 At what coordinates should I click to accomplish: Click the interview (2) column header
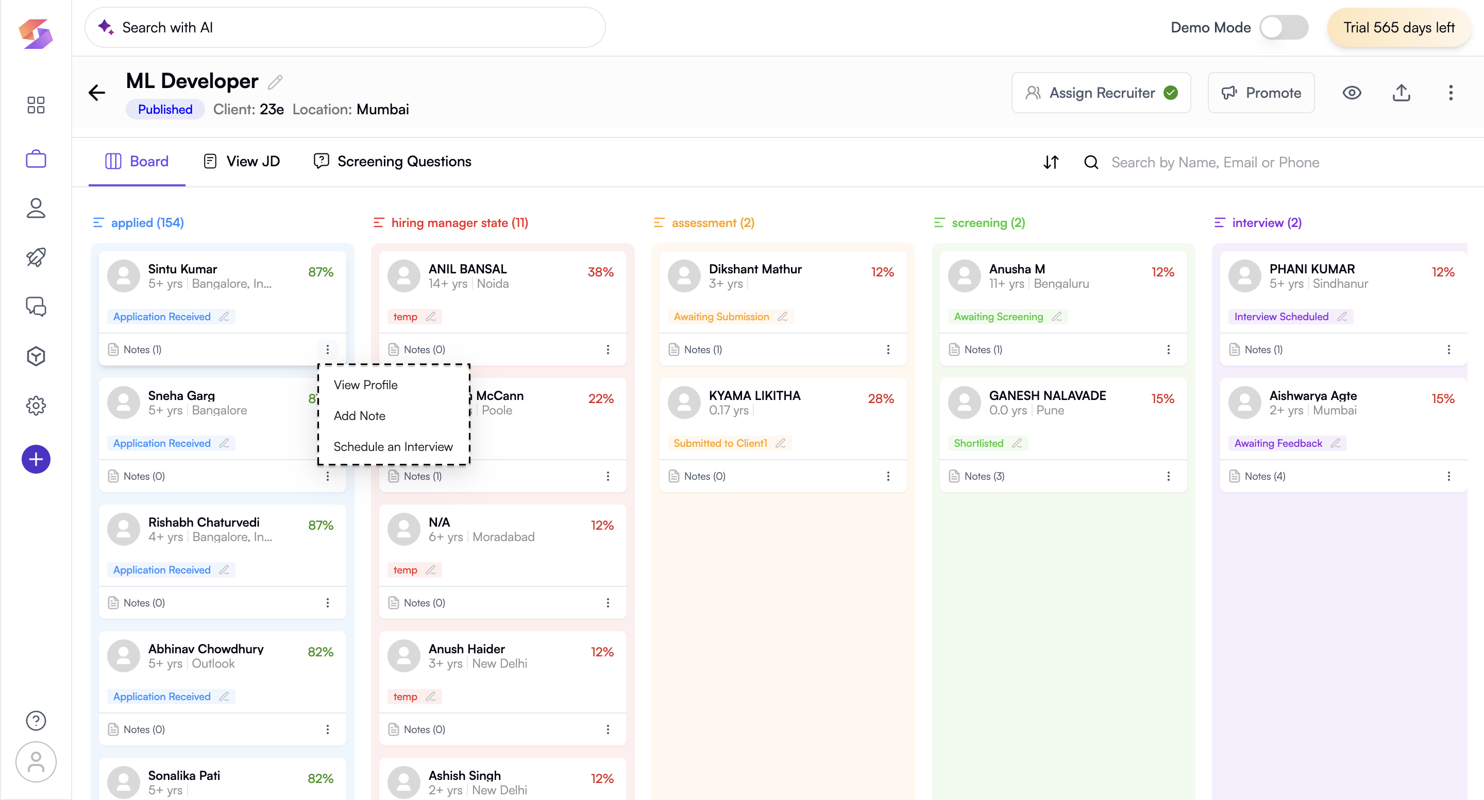[1258, 223]
